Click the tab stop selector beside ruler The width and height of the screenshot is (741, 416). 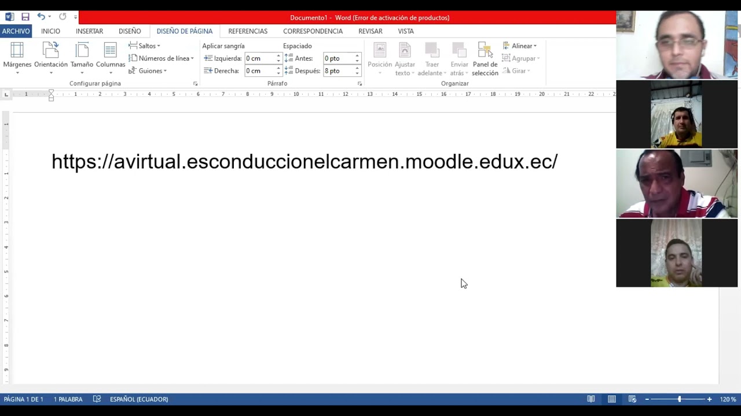pyautogui.click(x=6, y=94)
